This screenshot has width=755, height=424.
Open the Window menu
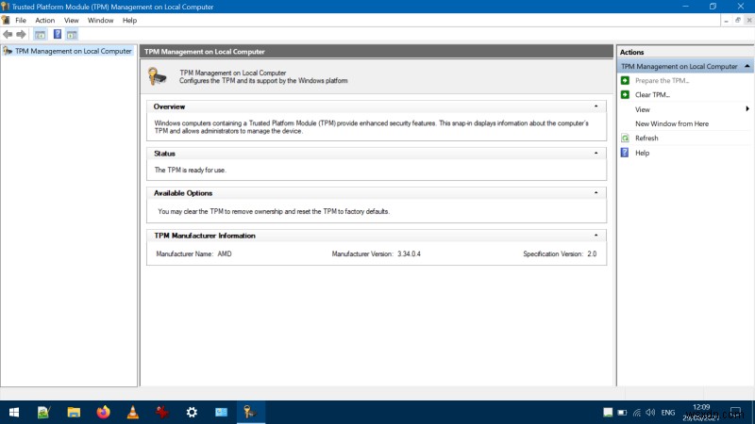tap(100, 20)
